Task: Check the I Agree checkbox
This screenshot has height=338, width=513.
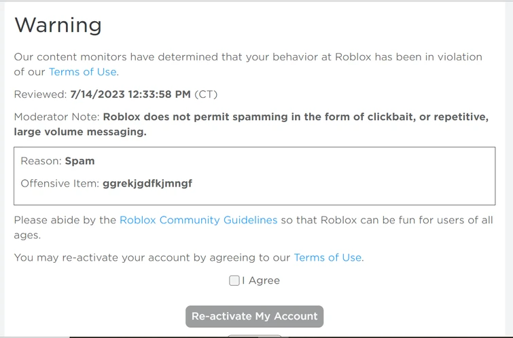Action: pyautogui.click(x=234, y=280)
